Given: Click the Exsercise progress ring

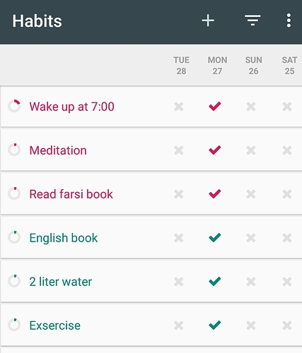Looking at the screenshot, I should [x=14, y=325].
